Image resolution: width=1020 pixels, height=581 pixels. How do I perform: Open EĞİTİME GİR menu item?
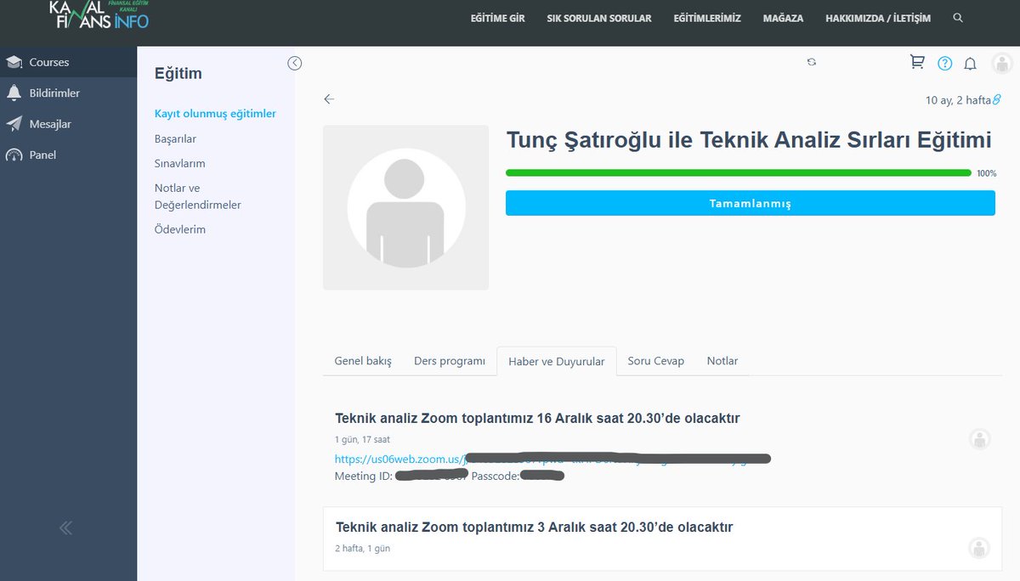(498, 18)
